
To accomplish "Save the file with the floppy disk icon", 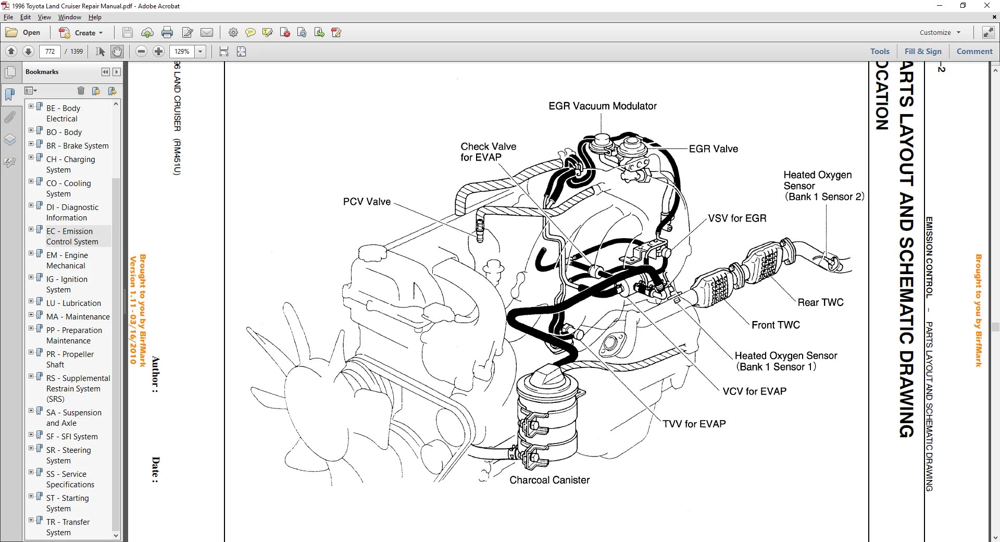I will [127, 32].
